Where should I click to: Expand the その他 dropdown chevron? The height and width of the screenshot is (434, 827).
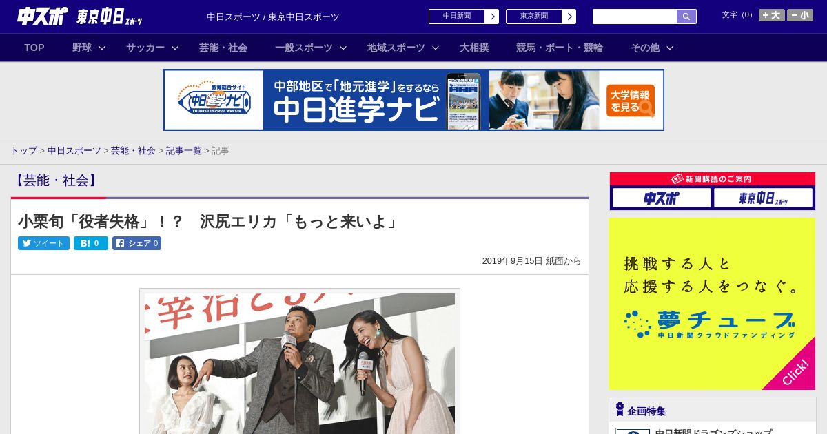point(670,48)
